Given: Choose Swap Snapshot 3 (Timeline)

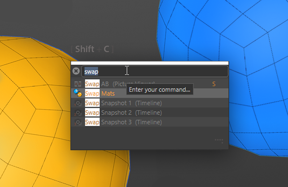Looking at the screenshot, I should tap(149, 122).
